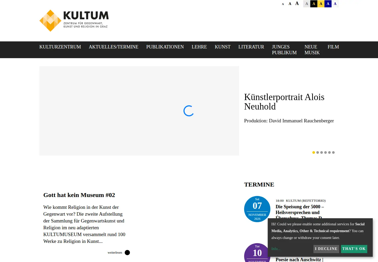The width and height of the screenshot is (378, 262).
Task: Click the TERMINE heading
Action: click(x=259, y=184)
